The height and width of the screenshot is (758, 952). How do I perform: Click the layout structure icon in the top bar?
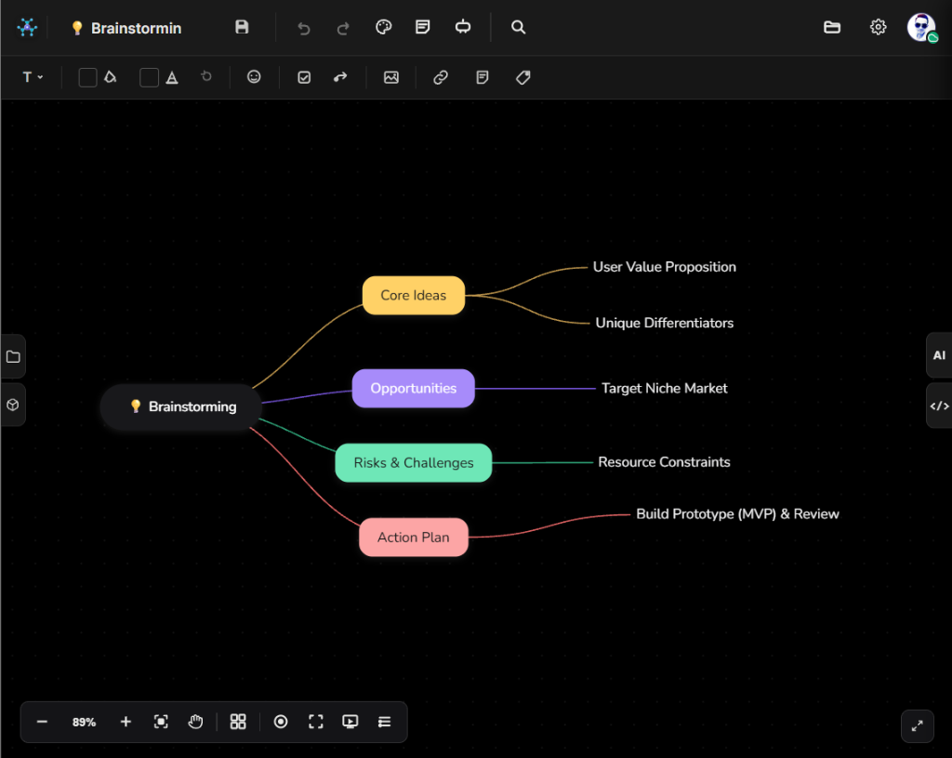point(463,27)
